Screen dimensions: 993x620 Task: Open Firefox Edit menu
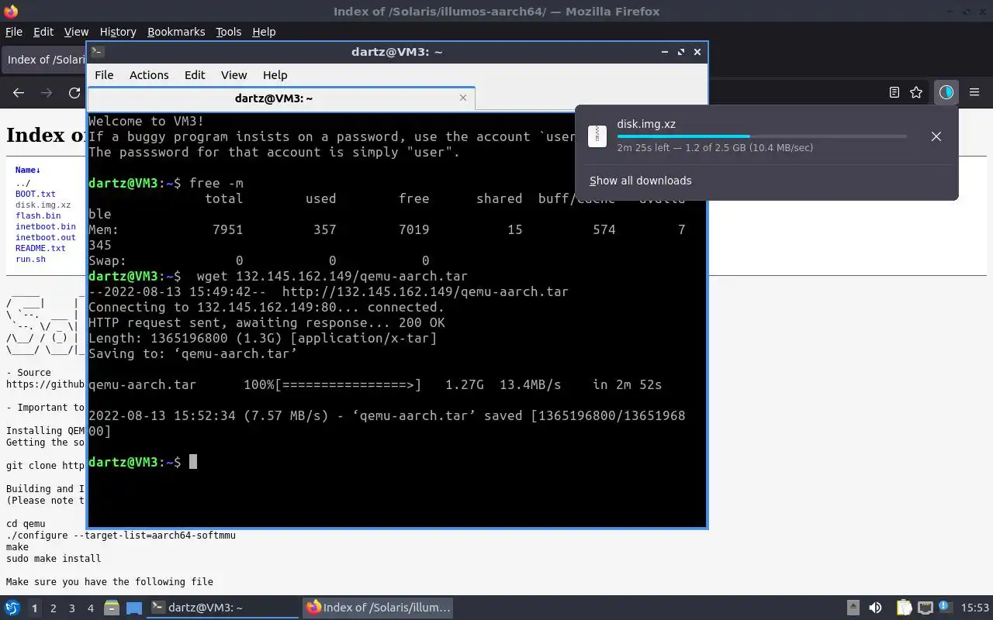pyautogui.click(x=43, y=32)
